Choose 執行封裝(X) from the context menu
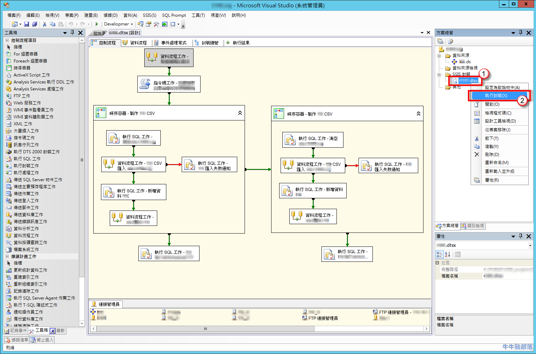Screen dimensions: 536x354 point(496,95)
